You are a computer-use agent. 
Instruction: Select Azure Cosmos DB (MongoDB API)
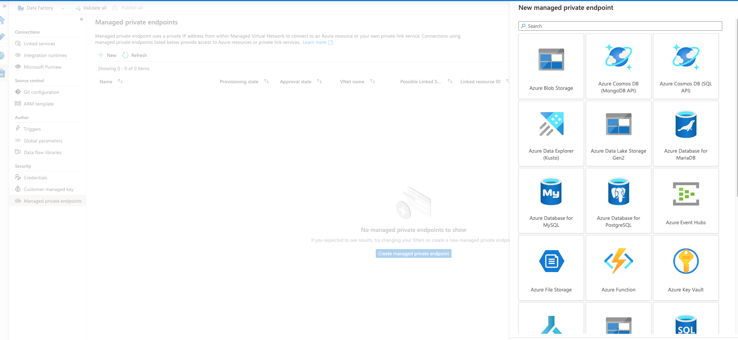(x=618, y=66)
